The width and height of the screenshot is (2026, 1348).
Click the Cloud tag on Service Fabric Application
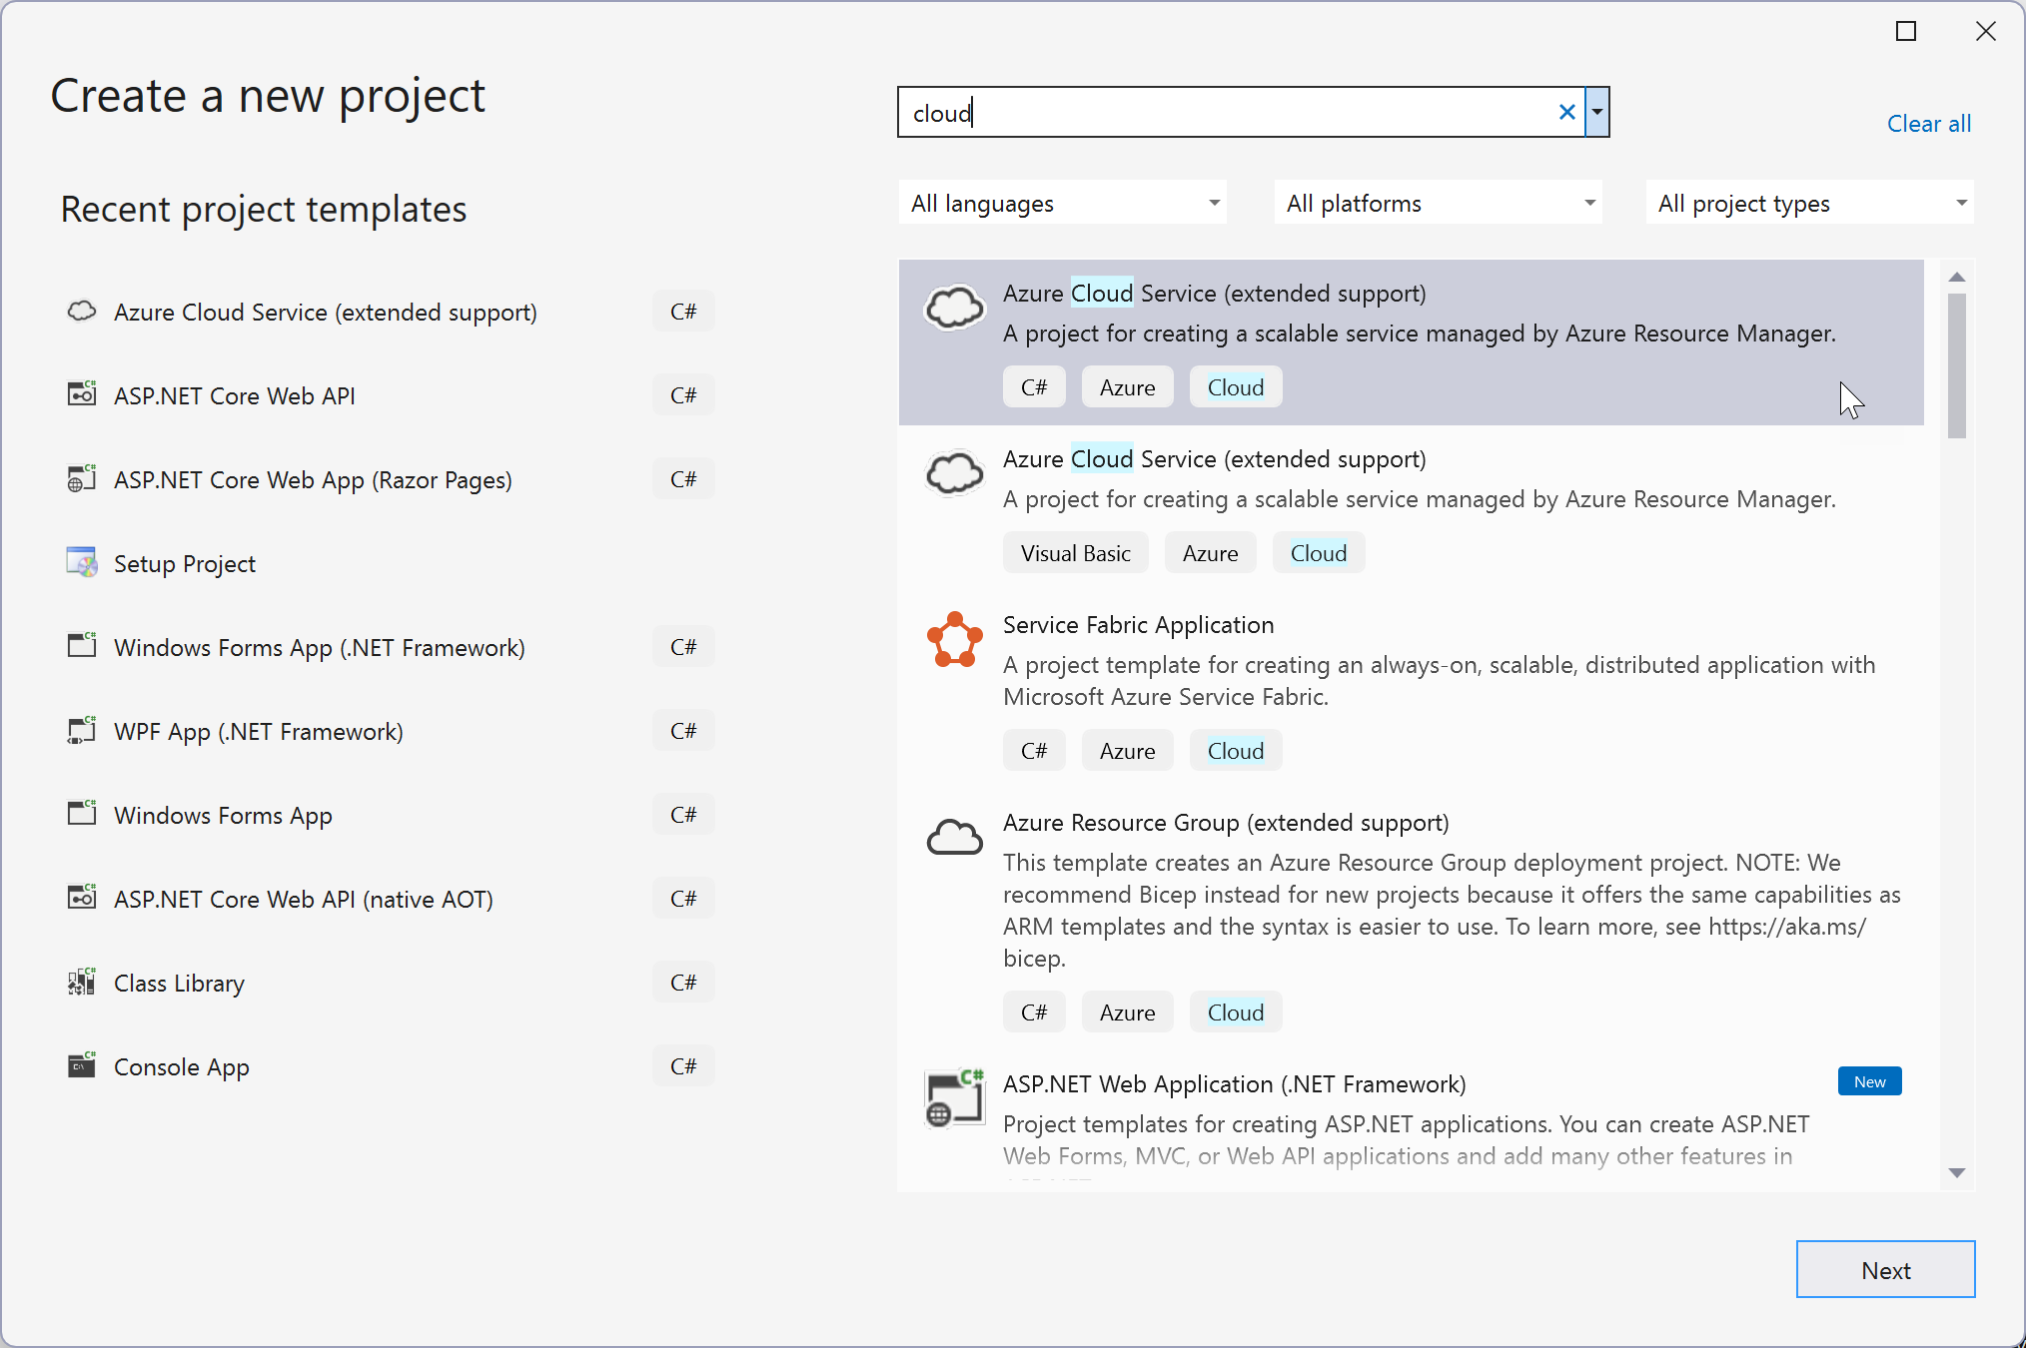1234,749
